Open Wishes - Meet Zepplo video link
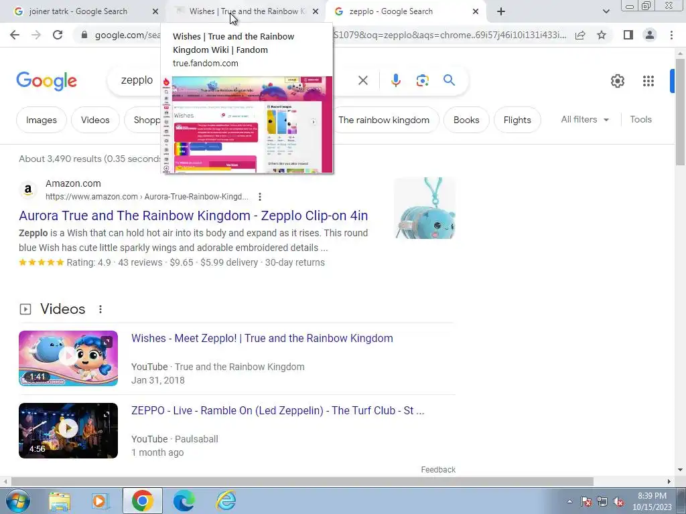The image size is (686, 514). pyautogui.click(x=262, y=338)
